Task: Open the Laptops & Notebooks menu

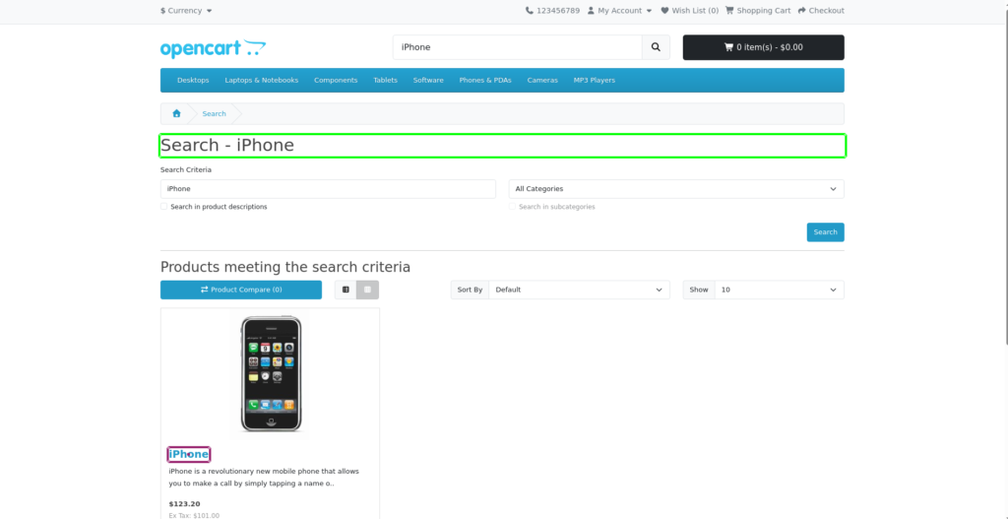Action: point(262,81)
